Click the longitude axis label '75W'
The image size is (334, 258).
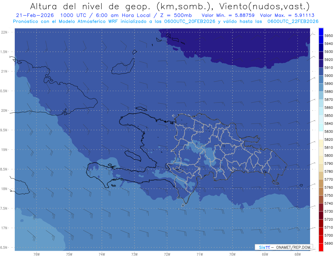[x=69, y=254]
